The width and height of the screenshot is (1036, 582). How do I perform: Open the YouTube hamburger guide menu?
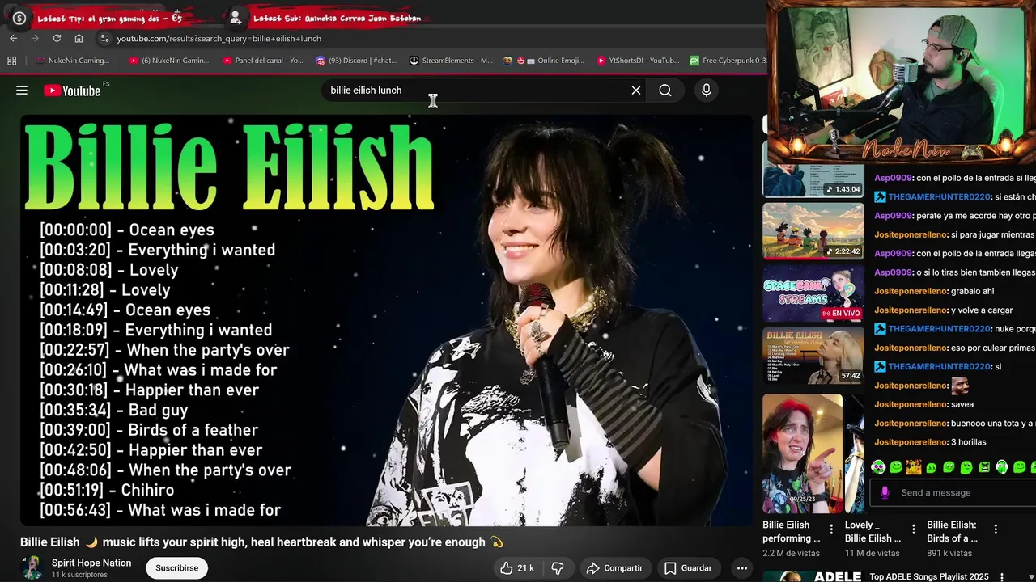click(x=22, y=91)
